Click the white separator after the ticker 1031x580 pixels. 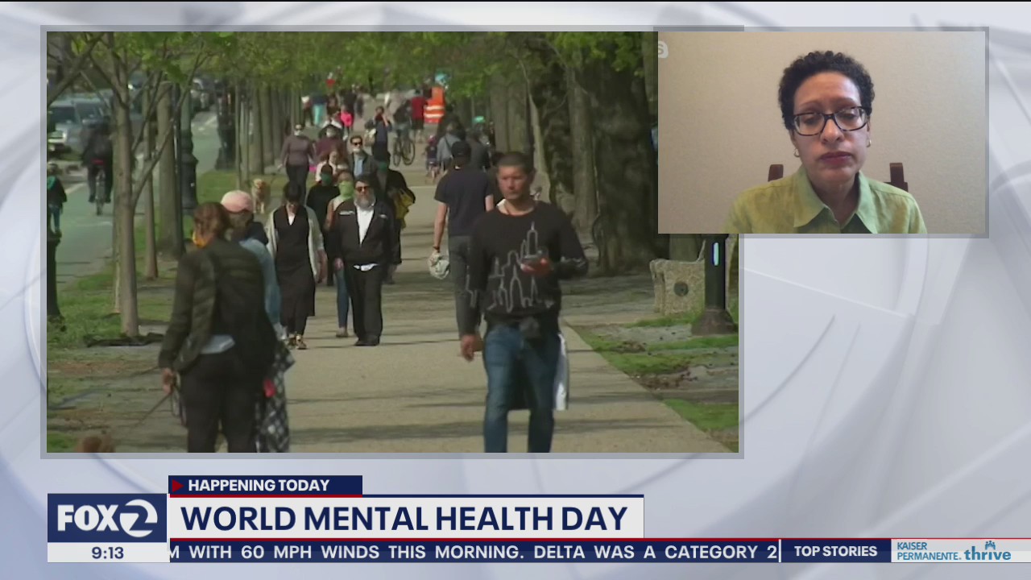click(780, 552)
